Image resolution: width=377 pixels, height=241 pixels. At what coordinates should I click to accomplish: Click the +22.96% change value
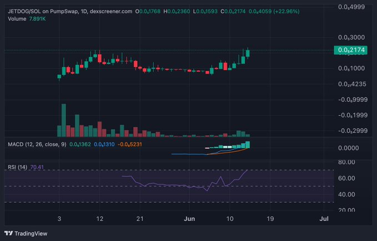tap(286, 11)
